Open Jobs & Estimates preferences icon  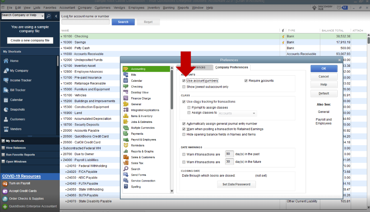click(126, 122)
